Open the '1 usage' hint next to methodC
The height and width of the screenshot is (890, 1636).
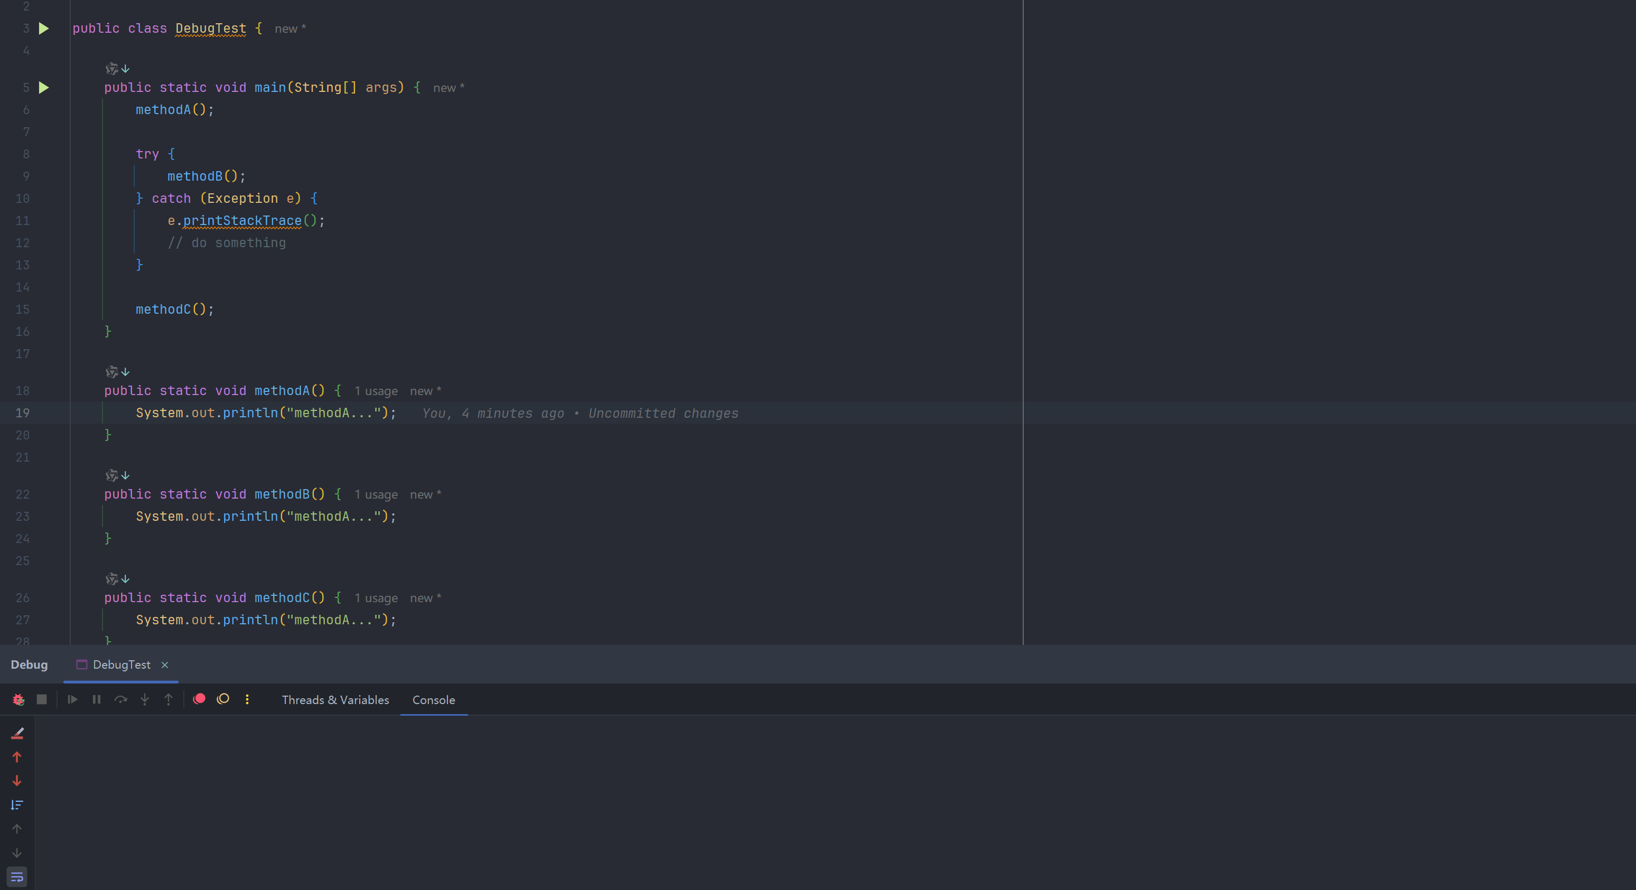376,598
